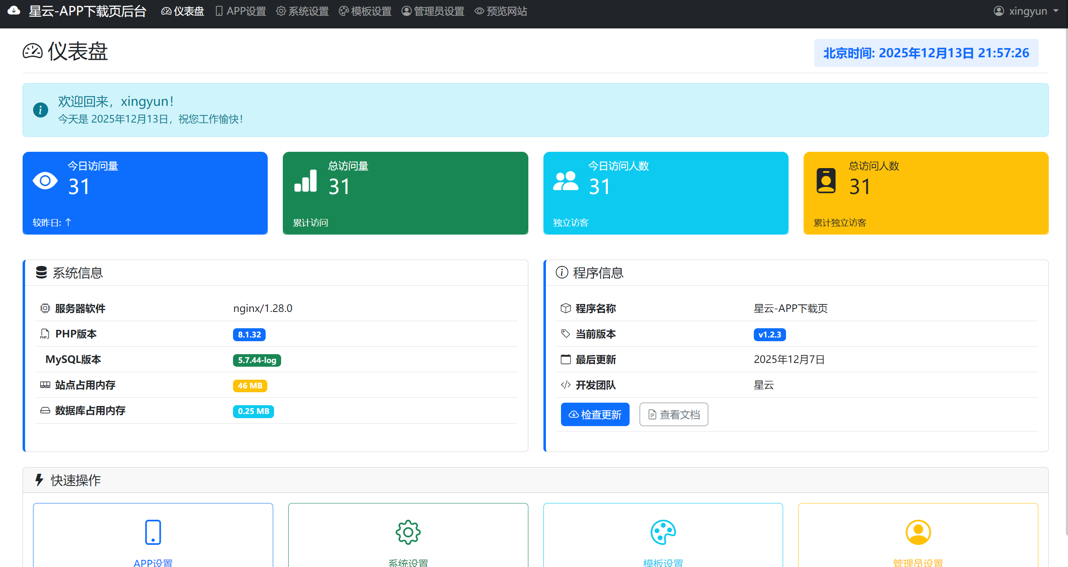Viewport: 1068px width, 567px height.
Task: Click the eye icon on 今日访问量 card
Action: (45, 181)
